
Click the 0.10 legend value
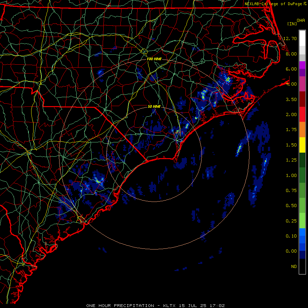point(291,236)
